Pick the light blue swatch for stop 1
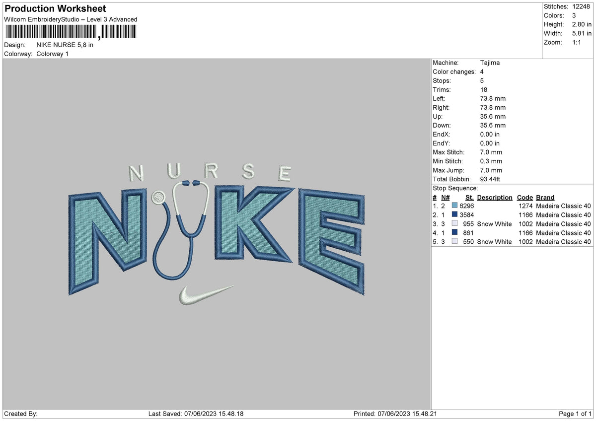596x421 pixels. [x=454, y=206]
